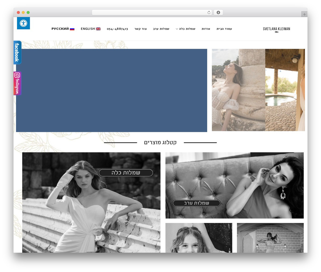The image size is (321, 272).
Task: Click the שמלות כלה button on bride photo
Action: [126, 173]
